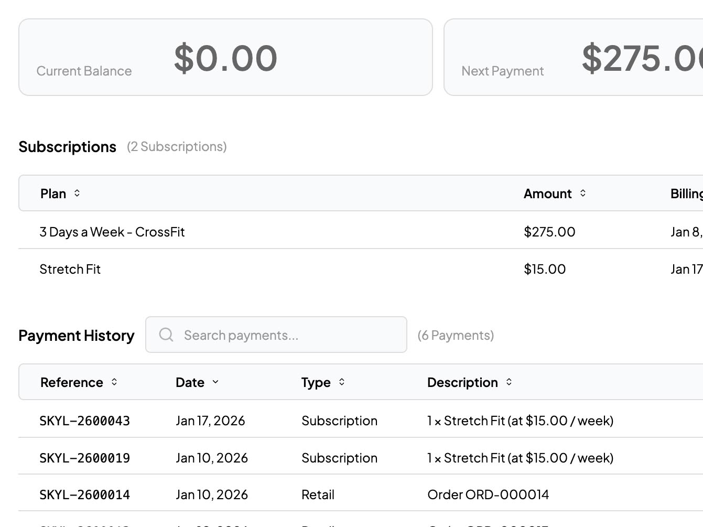Select the Current Balance card
Viewport: 703px width, 527px height.
225,57
